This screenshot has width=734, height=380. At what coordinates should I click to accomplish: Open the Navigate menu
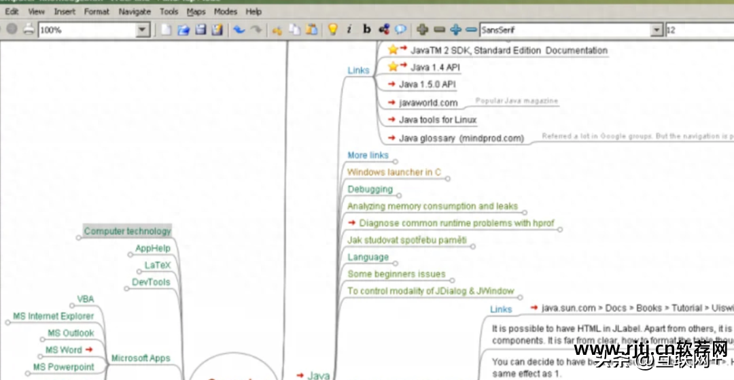click(135, 12)
